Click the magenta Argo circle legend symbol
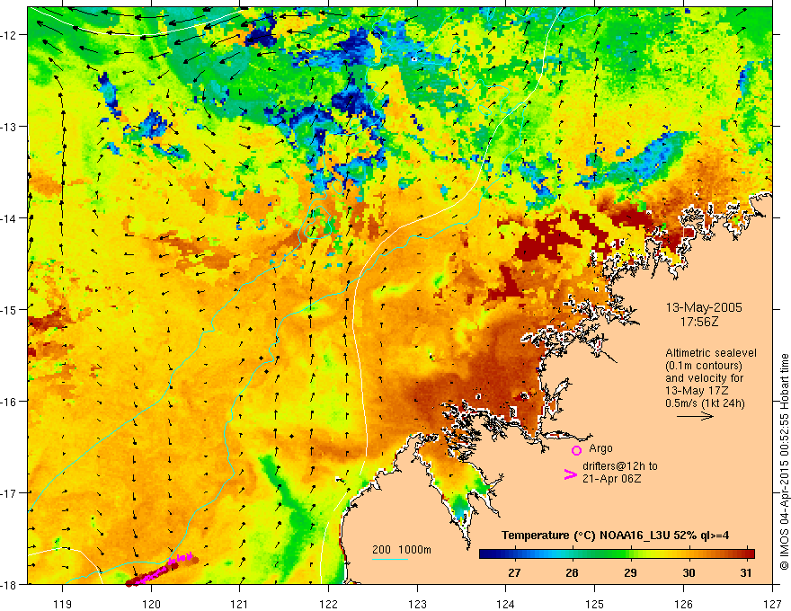This screenshot has width=791, height=611. pos(576,450)
